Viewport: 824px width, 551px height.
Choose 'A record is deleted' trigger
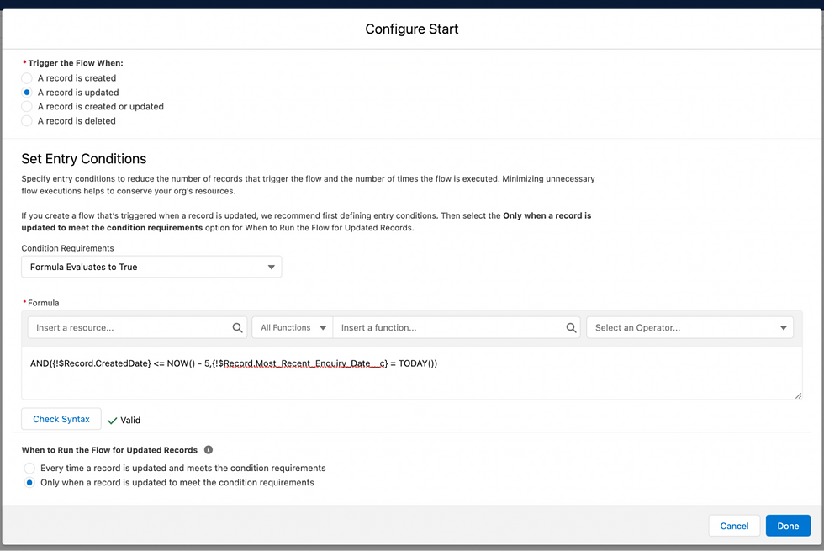tap(27, 121)
